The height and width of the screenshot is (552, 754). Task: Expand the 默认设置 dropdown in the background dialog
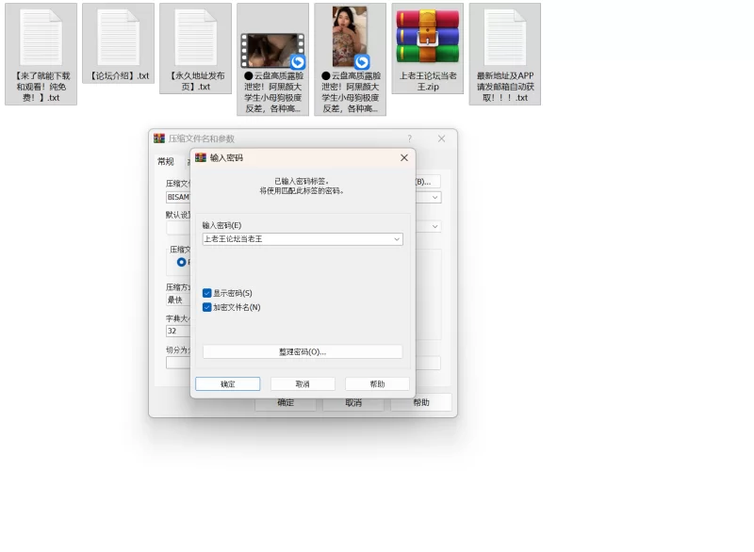click(434, 227)
